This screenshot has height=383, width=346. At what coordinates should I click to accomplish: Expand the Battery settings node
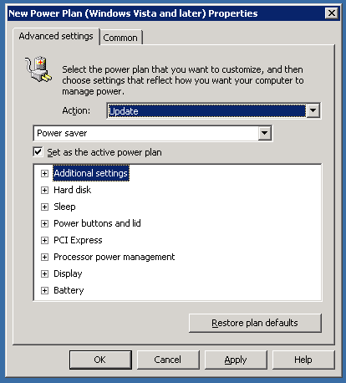(x=44, y=290)
